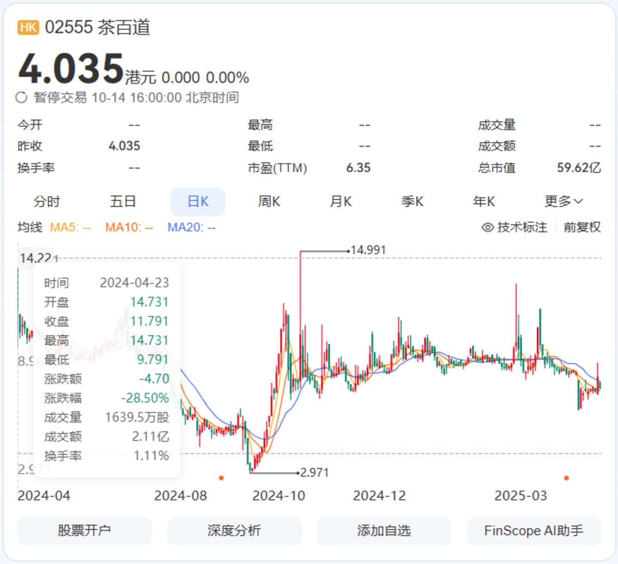Click the MA20 moving average label
618x564 pixels.
pos(192,227)
